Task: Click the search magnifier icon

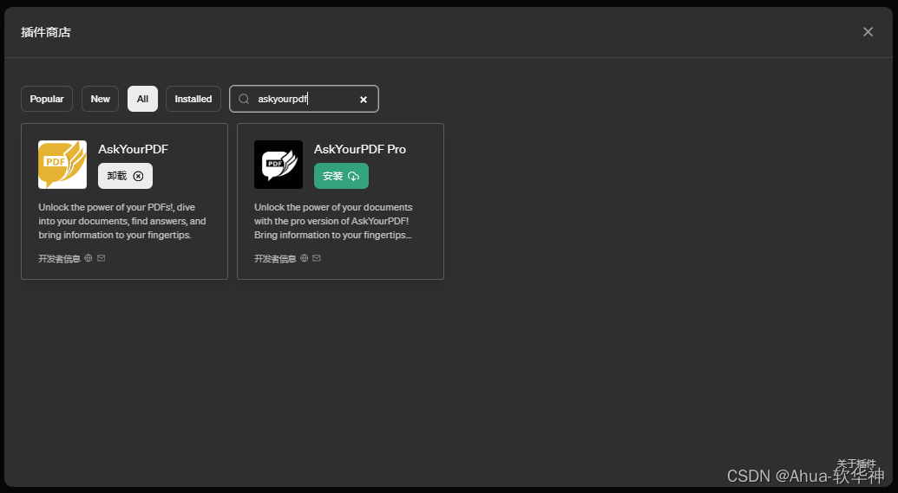Action: [244, 99]
